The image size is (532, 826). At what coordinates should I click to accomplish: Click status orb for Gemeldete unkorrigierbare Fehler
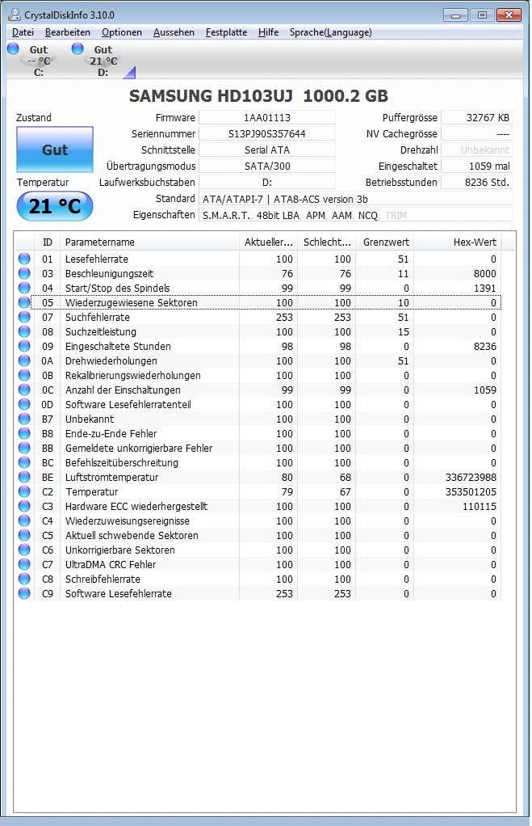point(24,448)
